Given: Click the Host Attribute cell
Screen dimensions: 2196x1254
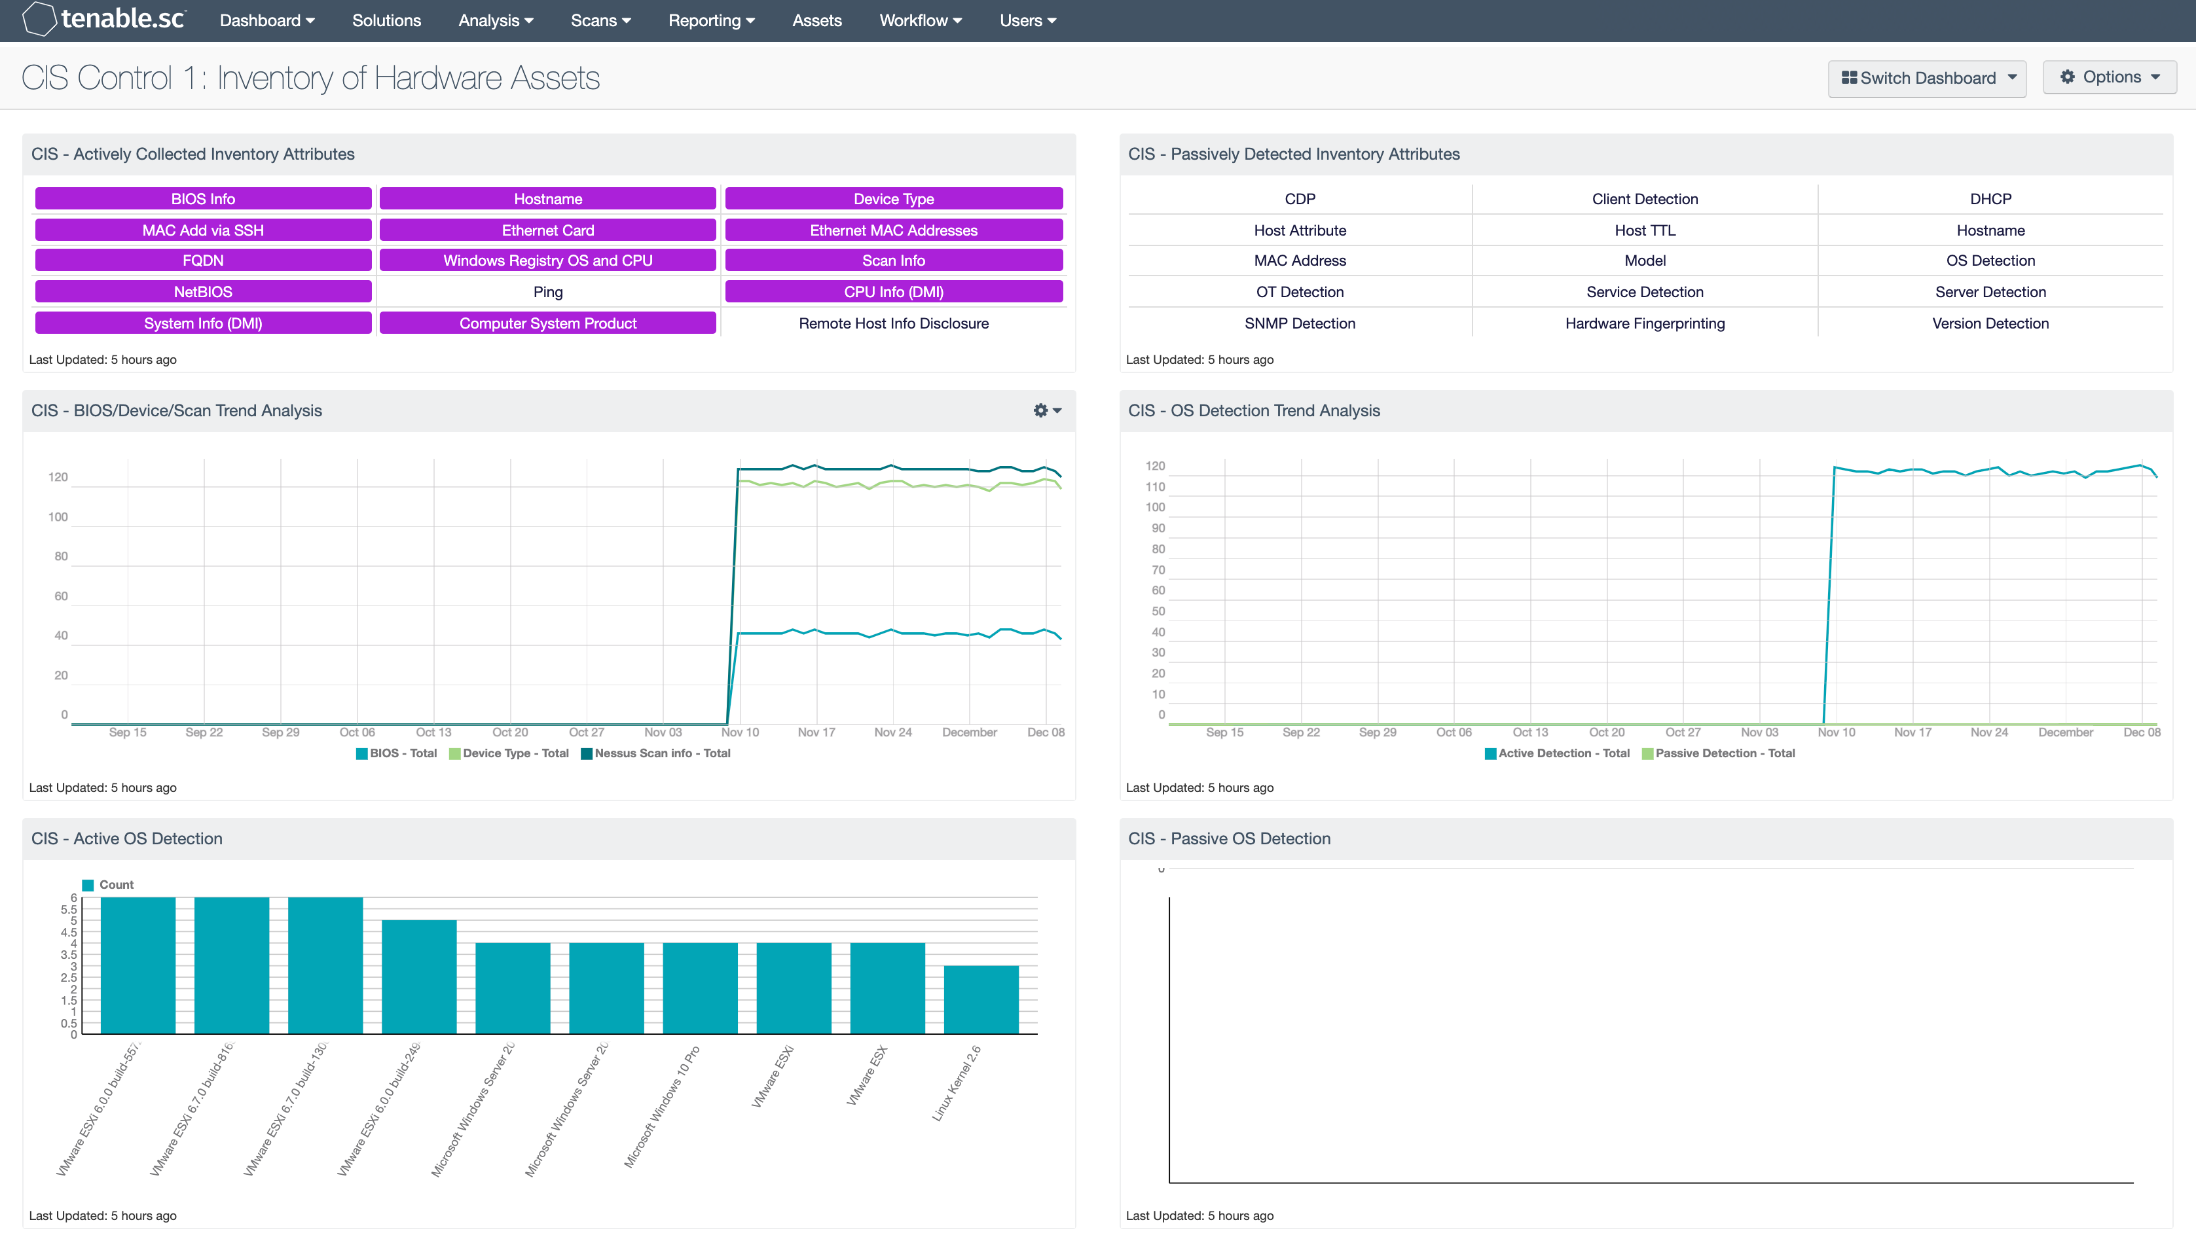Looking at the screenshot, I should point(1299,230).
